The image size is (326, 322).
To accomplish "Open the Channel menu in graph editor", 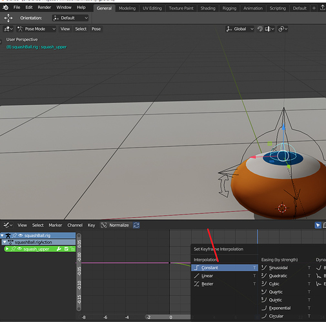I will coord(75,225).
